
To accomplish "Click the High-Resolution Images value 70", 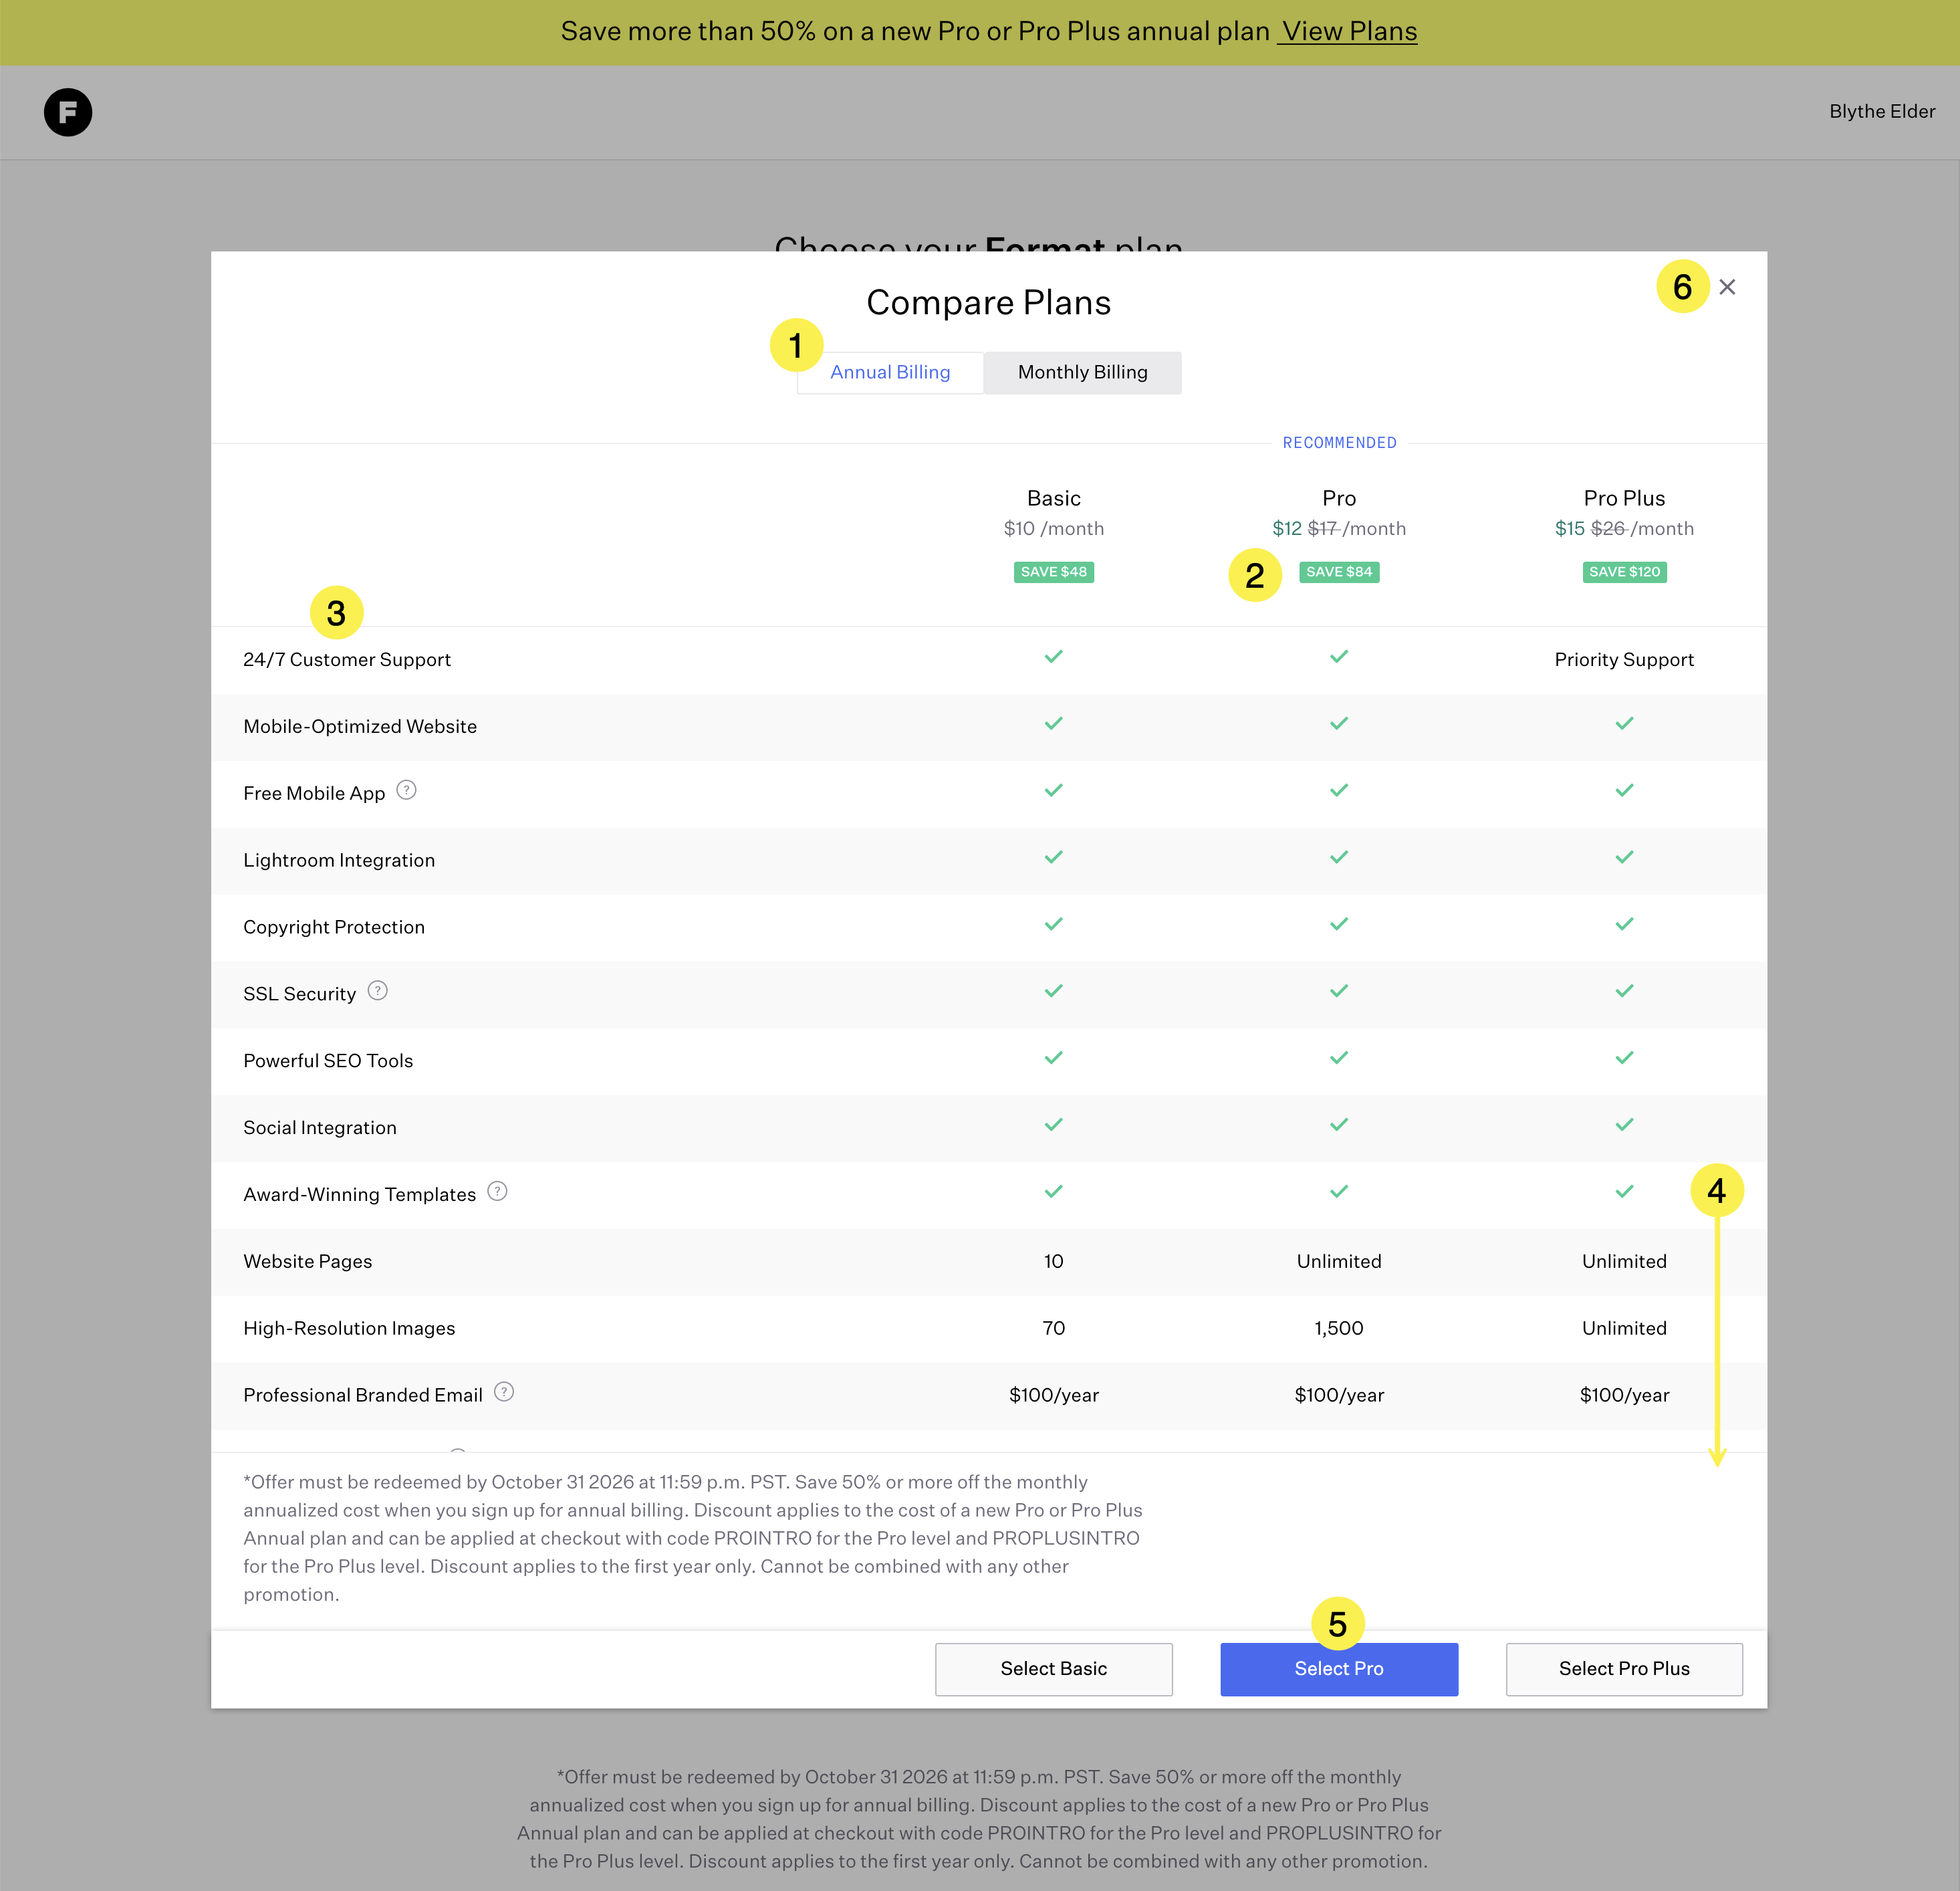I will coord(1053,1329).
